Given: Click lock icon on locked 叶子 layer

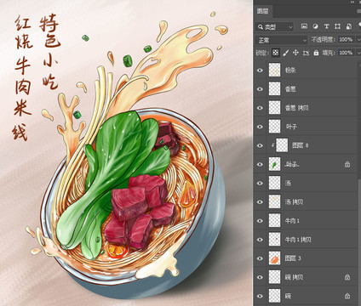Looking at the screenshot, I should [347, 164].
